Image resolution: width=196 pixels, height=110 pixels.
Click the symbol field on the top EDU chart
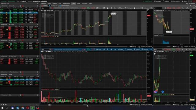click(45, 8)
